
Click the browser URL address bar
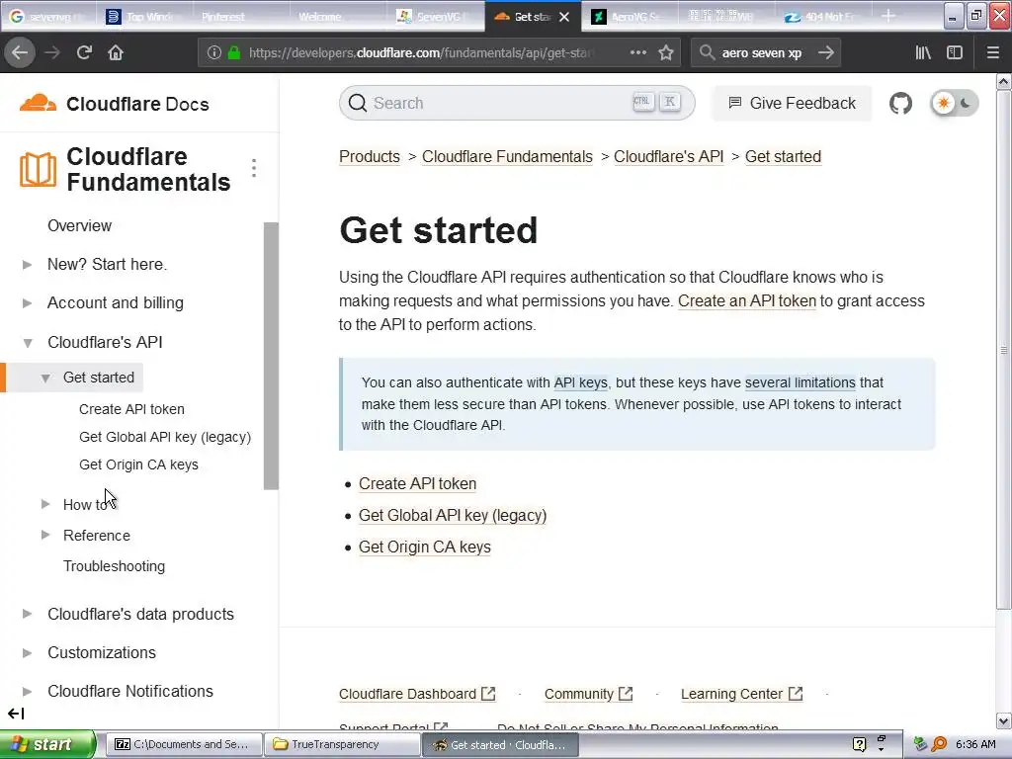point(419,53)
